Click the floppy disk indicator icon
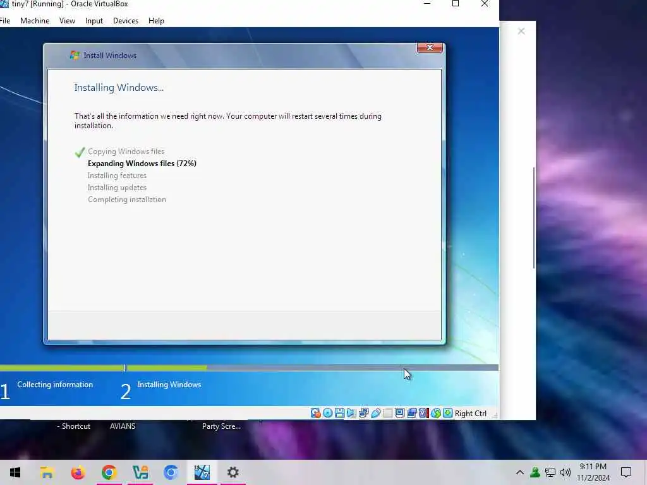This screenshot has height=485, width=647. (x=339, y=413)
